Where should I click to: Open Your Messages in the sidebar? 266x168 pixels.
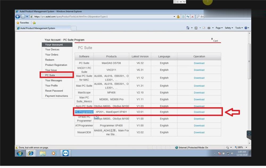53,80
